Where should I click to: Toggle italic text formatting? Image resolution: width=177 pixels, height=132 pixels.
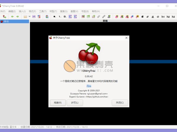tap(148, 17)
